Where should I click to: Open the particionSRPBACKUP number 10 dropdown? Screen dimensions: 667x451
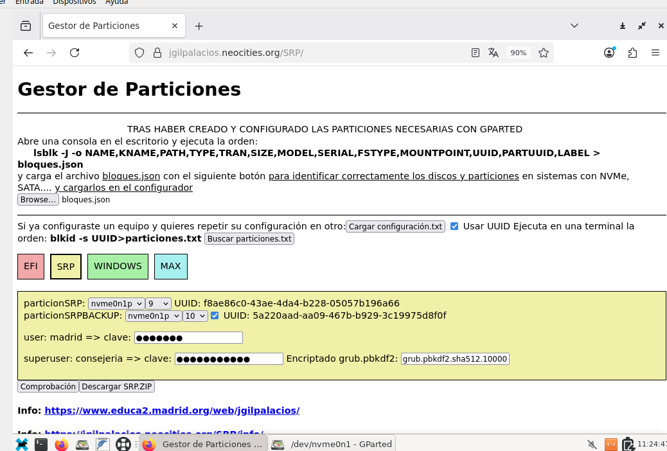pyautogui.click(x=195, y=315)
